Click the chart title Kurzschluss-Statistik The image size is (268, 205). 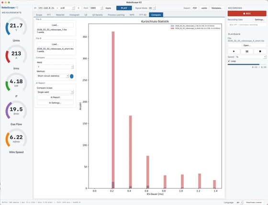[x=155, y=22]
